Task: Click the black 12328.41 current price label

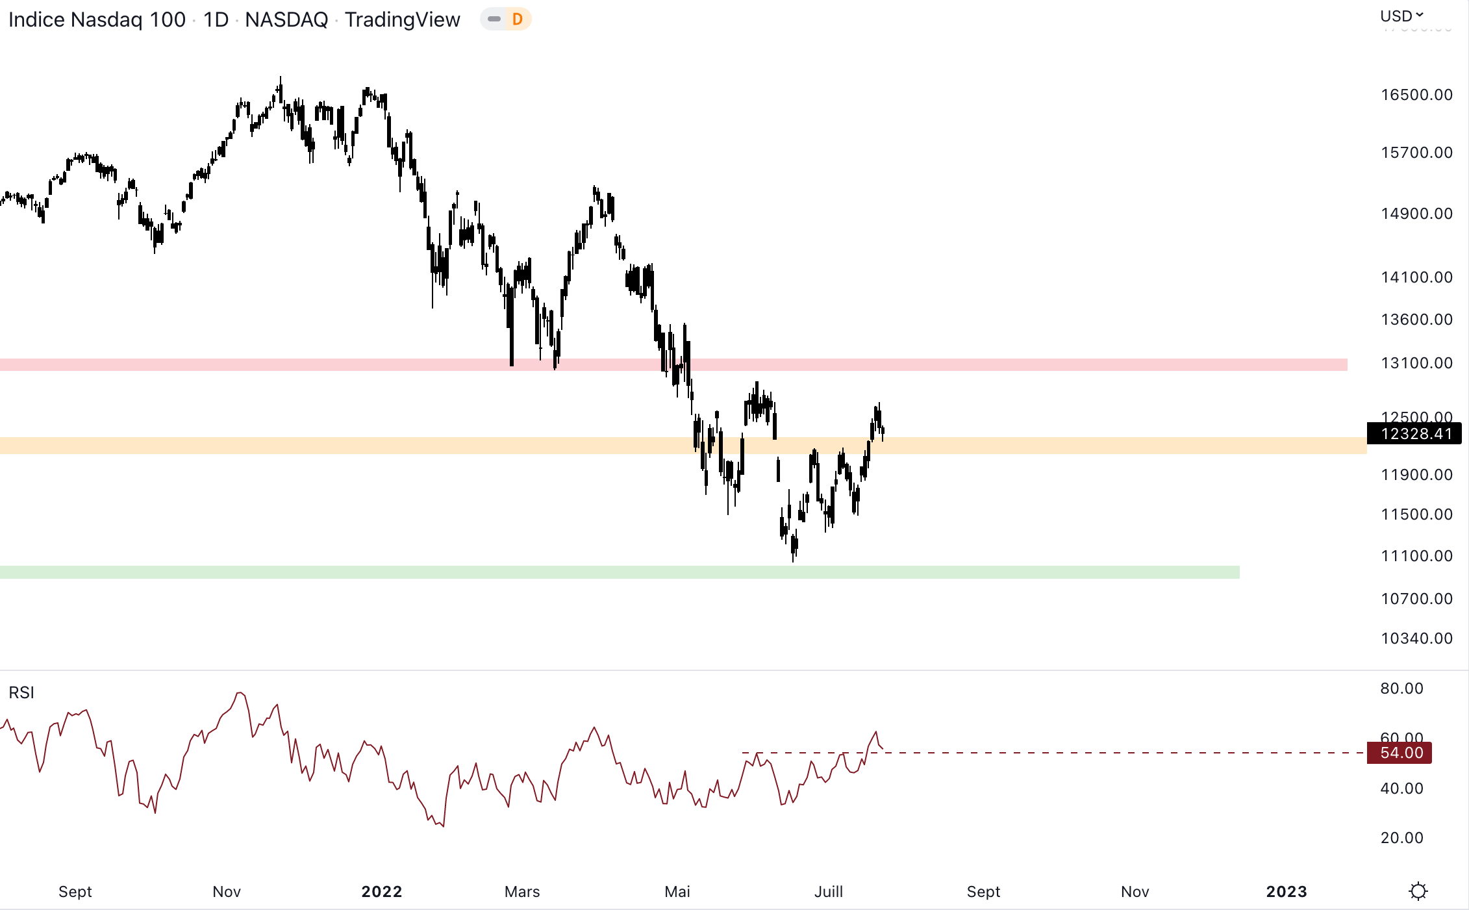Action: (1414, 433)
